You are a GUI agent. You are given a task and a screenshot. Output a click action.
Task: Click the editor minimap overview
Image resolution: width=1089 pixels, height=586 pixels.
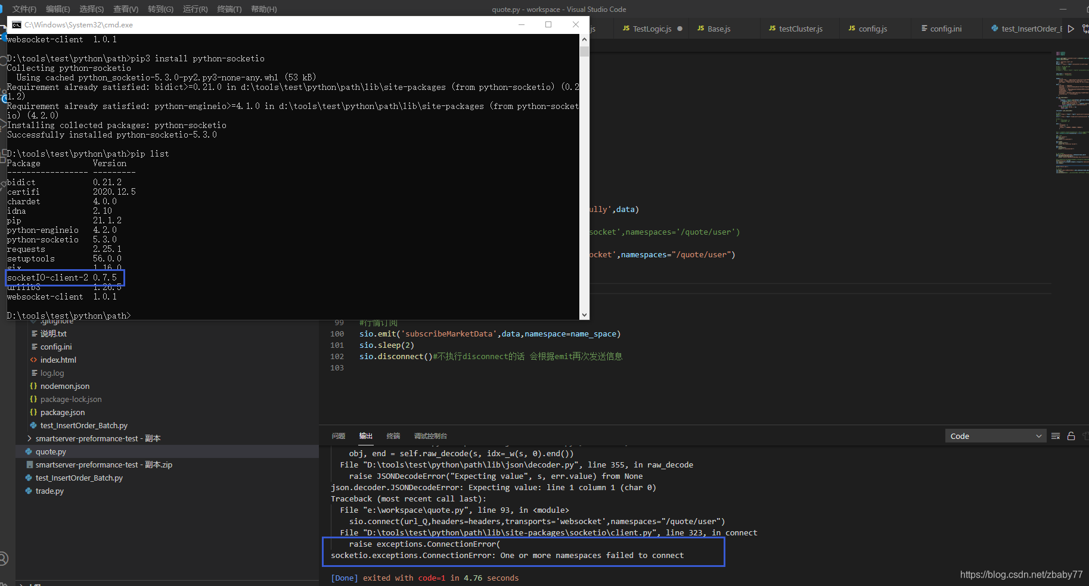click(1071, 113)
